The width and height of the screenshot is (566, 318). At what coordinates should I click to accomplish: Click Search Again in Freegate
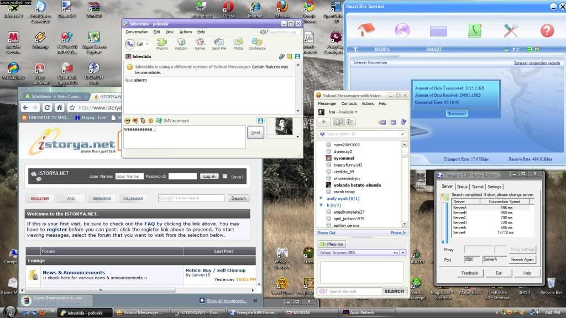coord(522,259)
